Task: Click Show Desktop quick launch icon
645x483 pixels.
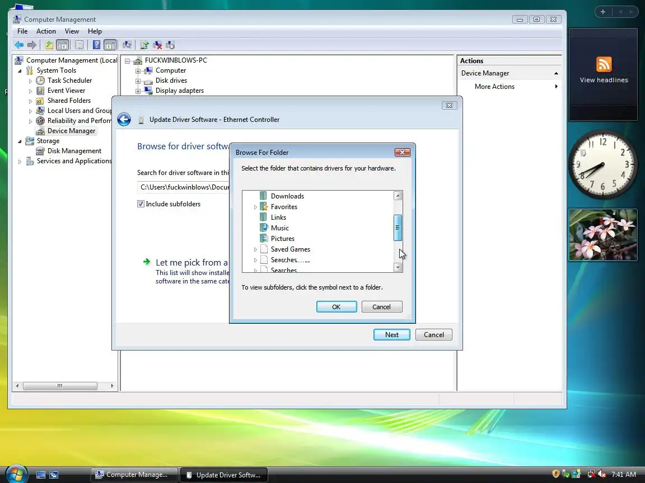Action: [41, 475]
